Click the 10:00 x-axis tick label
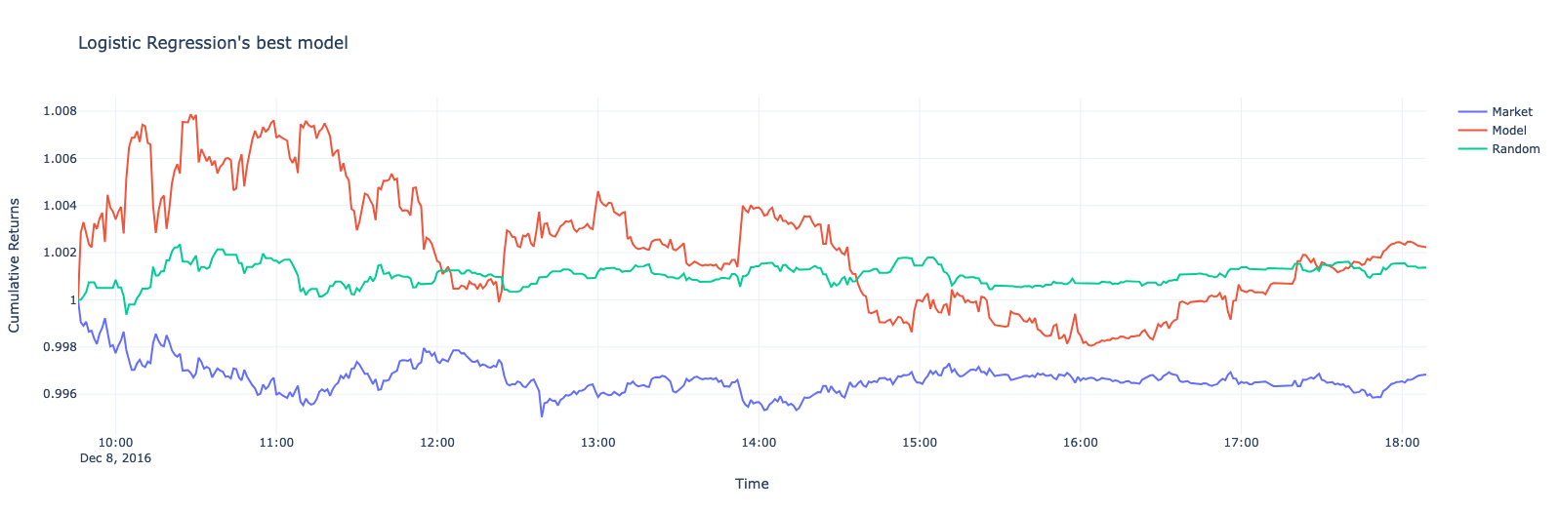This screenshot has width=1560, height=512. click(x=115, y=443)
